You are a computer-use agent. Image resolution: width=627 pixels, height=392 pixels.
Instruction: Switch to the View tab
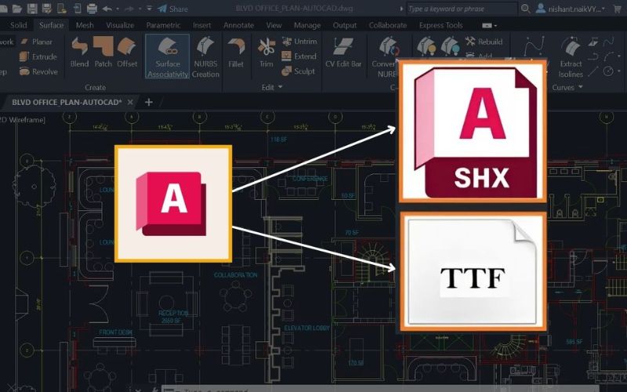(x=274, y=25)
